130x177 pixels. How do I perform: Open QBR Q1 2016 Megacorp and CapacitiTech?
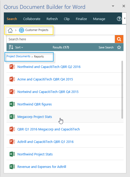click(x=49, y=129)
